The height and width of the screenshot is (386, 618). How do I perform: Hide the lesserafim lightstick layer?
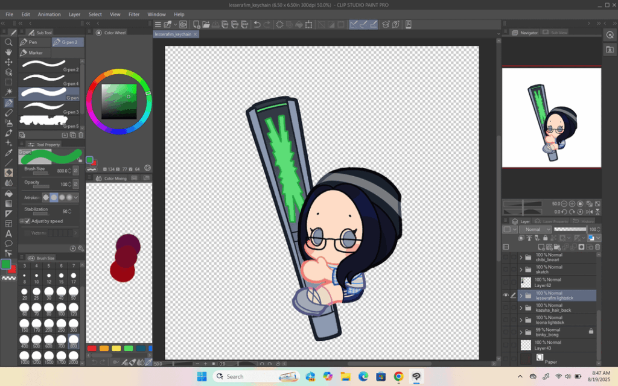tap(506, 295)
